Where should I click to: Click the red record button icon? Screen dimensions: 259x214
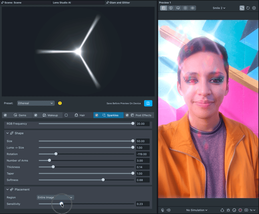click(240, 210)
